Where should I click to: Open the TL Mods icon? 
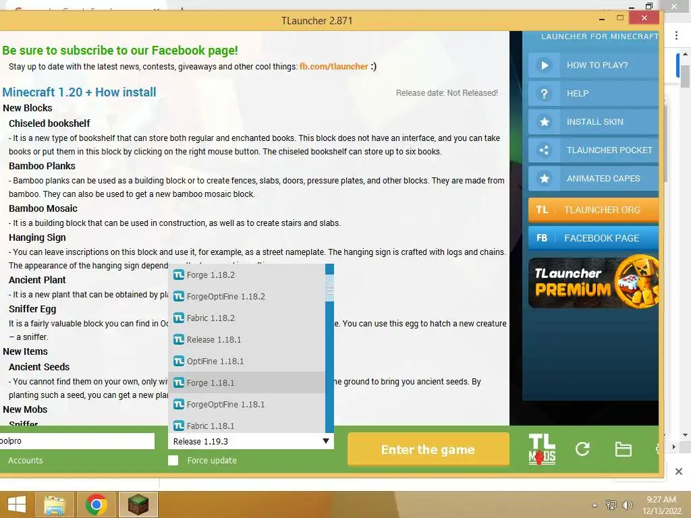[x=542, y=449]
